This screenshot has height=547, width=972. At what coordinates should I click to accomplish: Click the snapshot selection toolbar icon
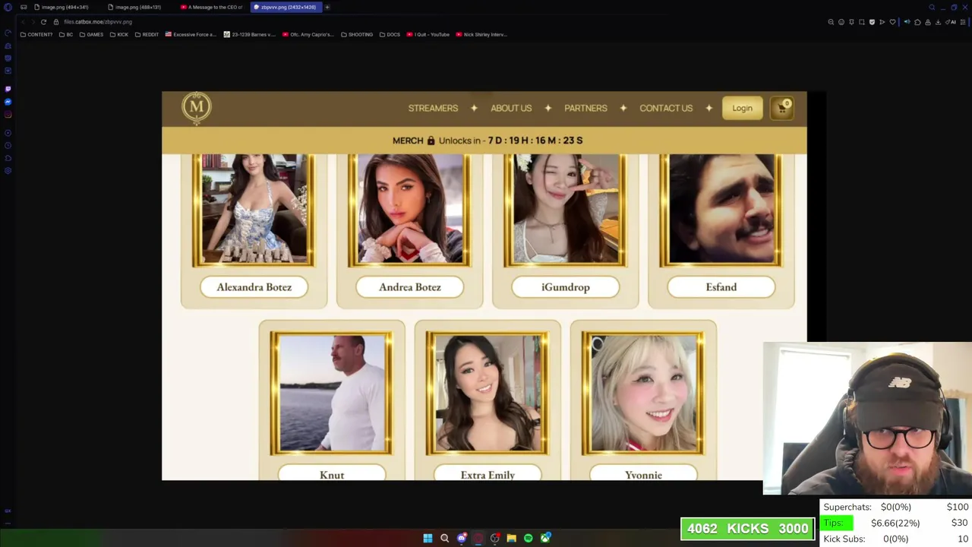click(x=862, y=22)
